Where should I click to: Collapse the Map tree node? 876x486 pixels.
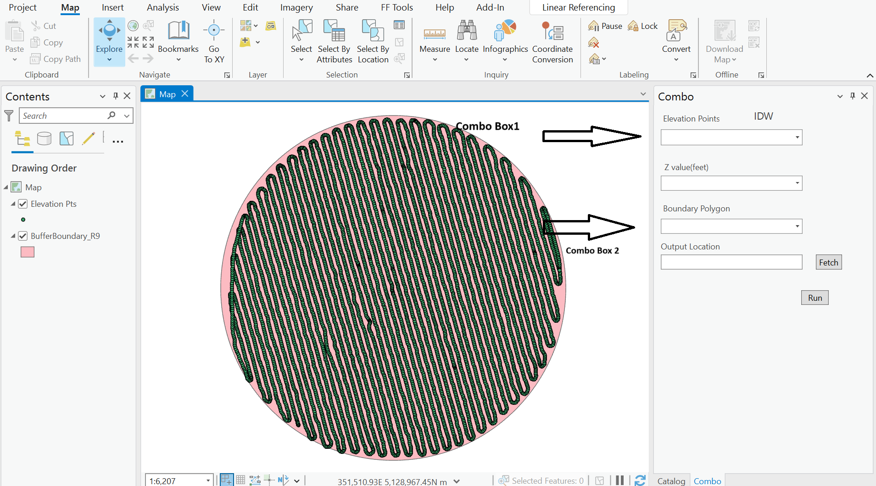click(6, 187)
